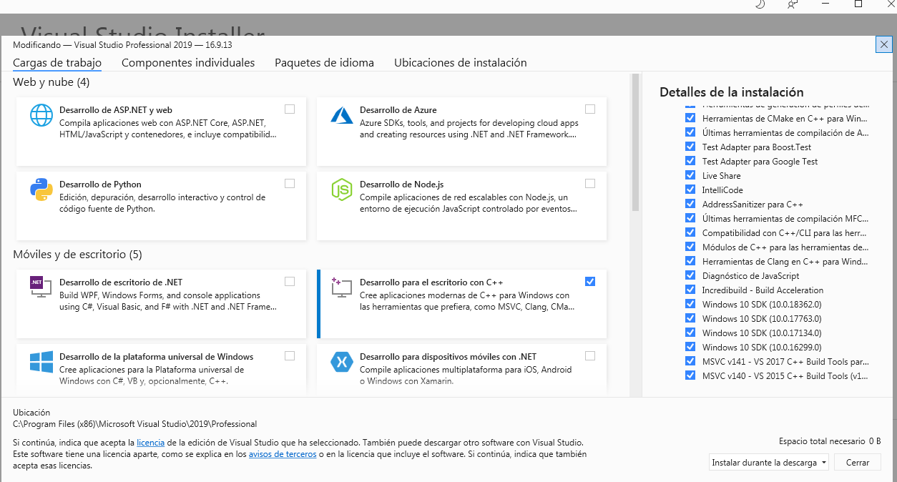Select the Ubicaciones de instalación tab

tap(461, 63)
